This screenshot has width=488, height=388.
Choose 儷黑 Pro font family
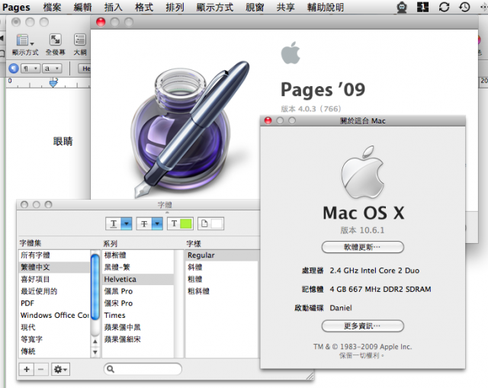[138, 291]
